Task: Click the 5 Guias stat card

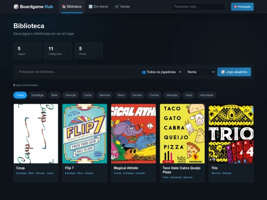Action: click(x=89, y=51)
